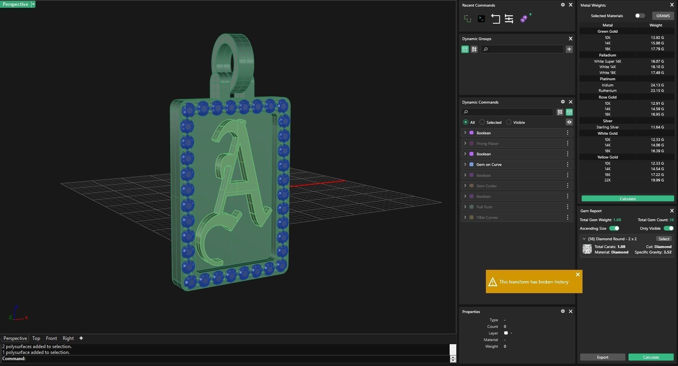Screen dimensions: 678x366
Task: Toggle the Ascending Size switch
Action: (x=614, y=228)
